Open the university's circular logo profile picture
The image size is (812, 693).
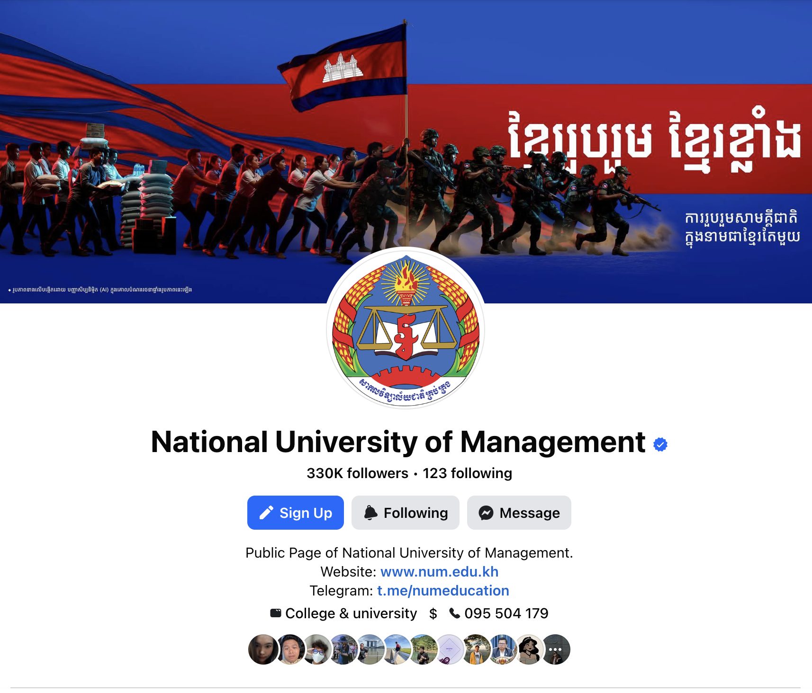[406, 328]
